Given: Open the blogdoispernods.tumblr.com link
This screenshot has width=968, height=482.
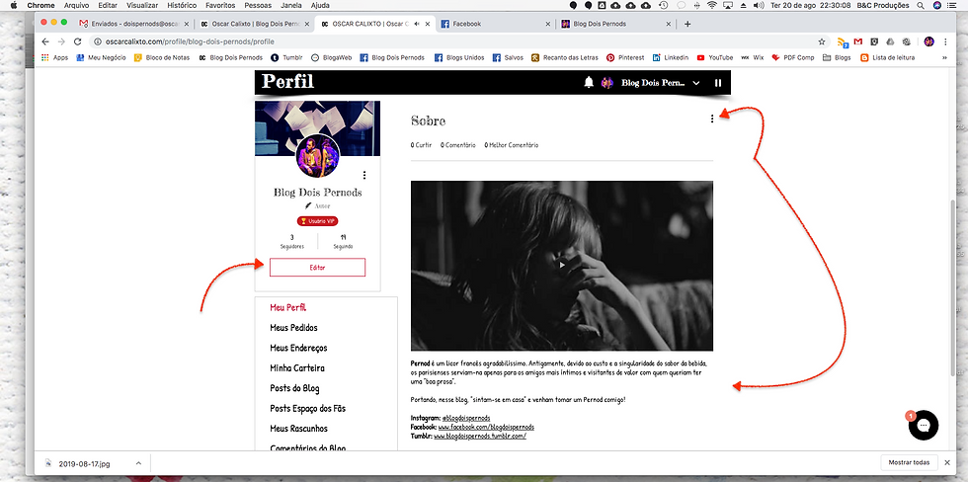Looking at the screenshot, I should (x=480, y=436).
